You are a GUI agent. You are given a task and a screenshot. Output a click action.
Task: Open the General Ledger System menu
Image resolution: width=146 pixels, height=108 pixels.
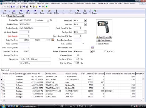106,3
